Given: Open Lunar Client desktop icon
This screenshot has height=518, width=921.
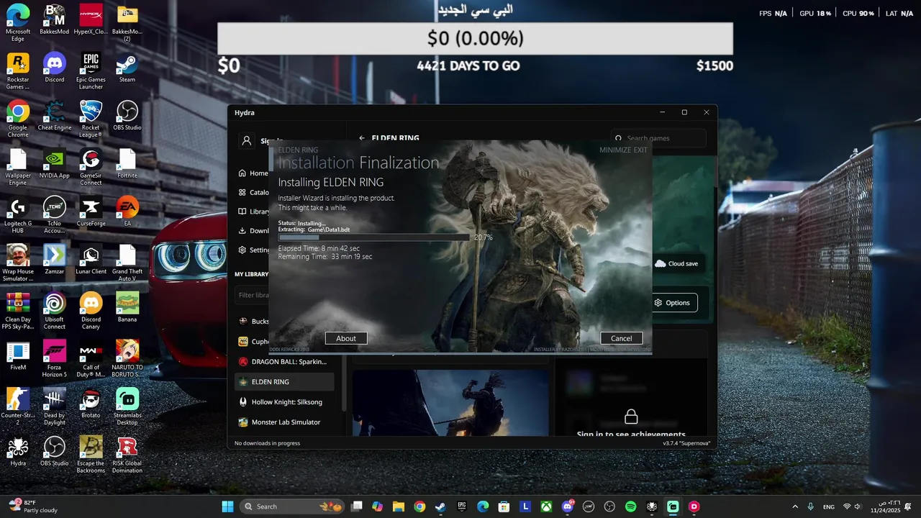Looking at the screenshot, I should 91,260.
